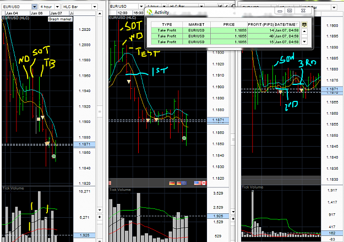Click 1.1871 current price tag, left chart
This screenshot has height=242, width=344.
pyautogui.click(x=84, y=144)
